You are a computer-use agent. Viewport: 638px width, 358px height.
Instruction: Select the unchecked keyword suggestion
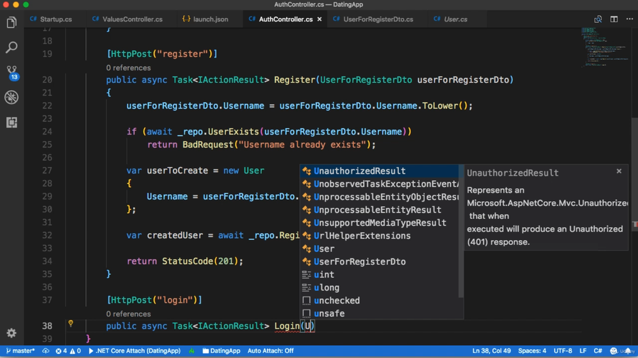click(x=379, y=301)
